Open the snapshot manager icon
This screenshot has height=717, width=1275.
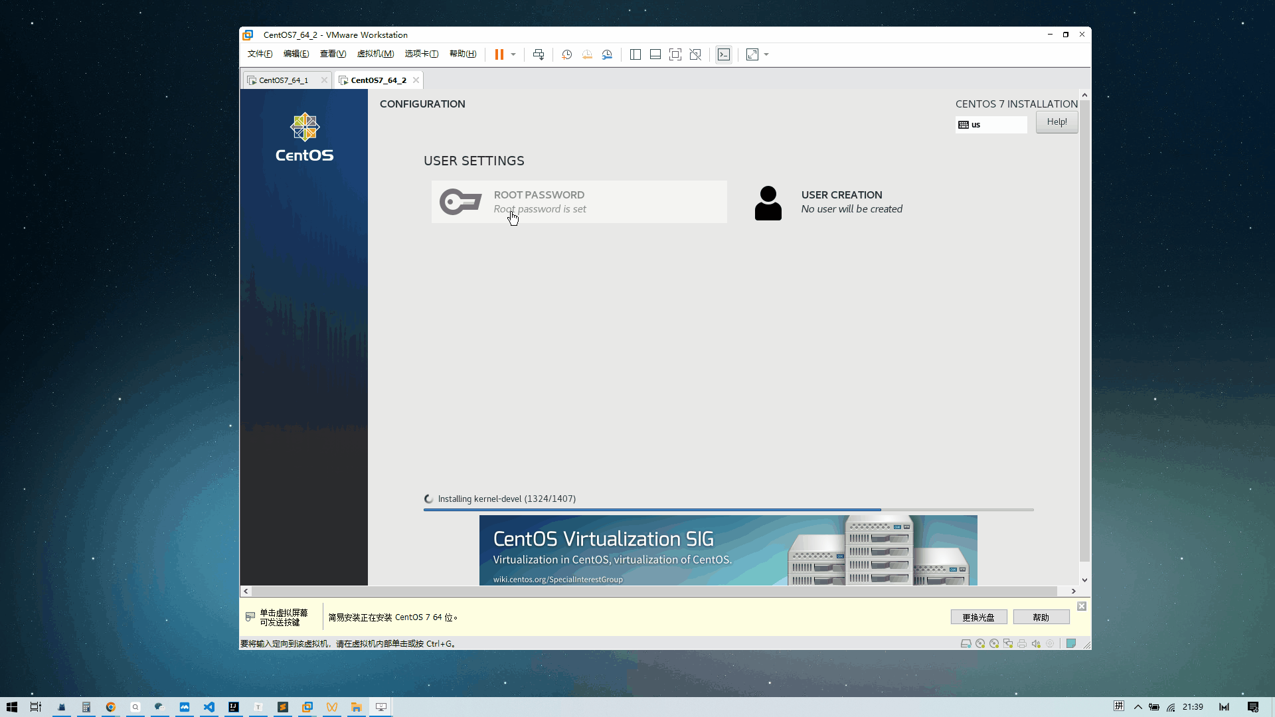[x=607, y=54]
